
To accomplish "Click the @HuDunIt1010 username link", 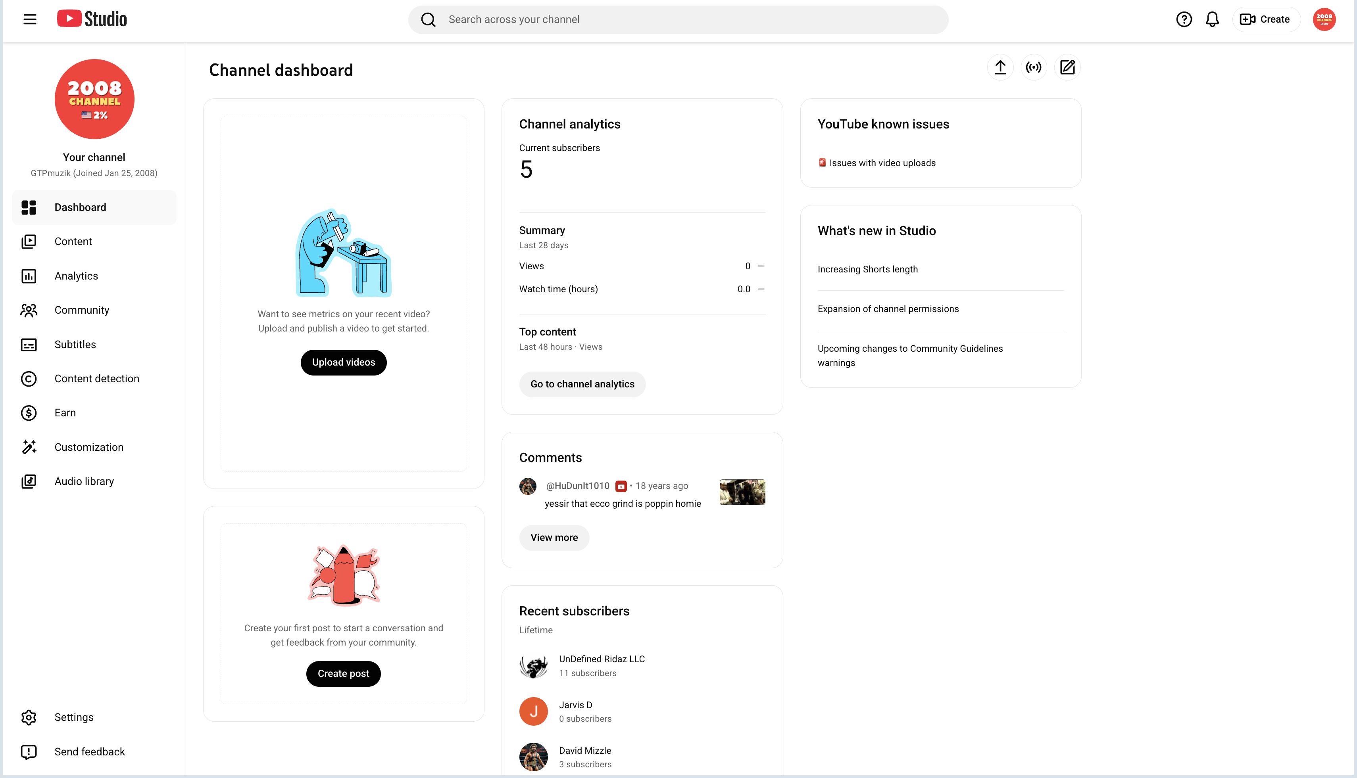I will 577,486.
